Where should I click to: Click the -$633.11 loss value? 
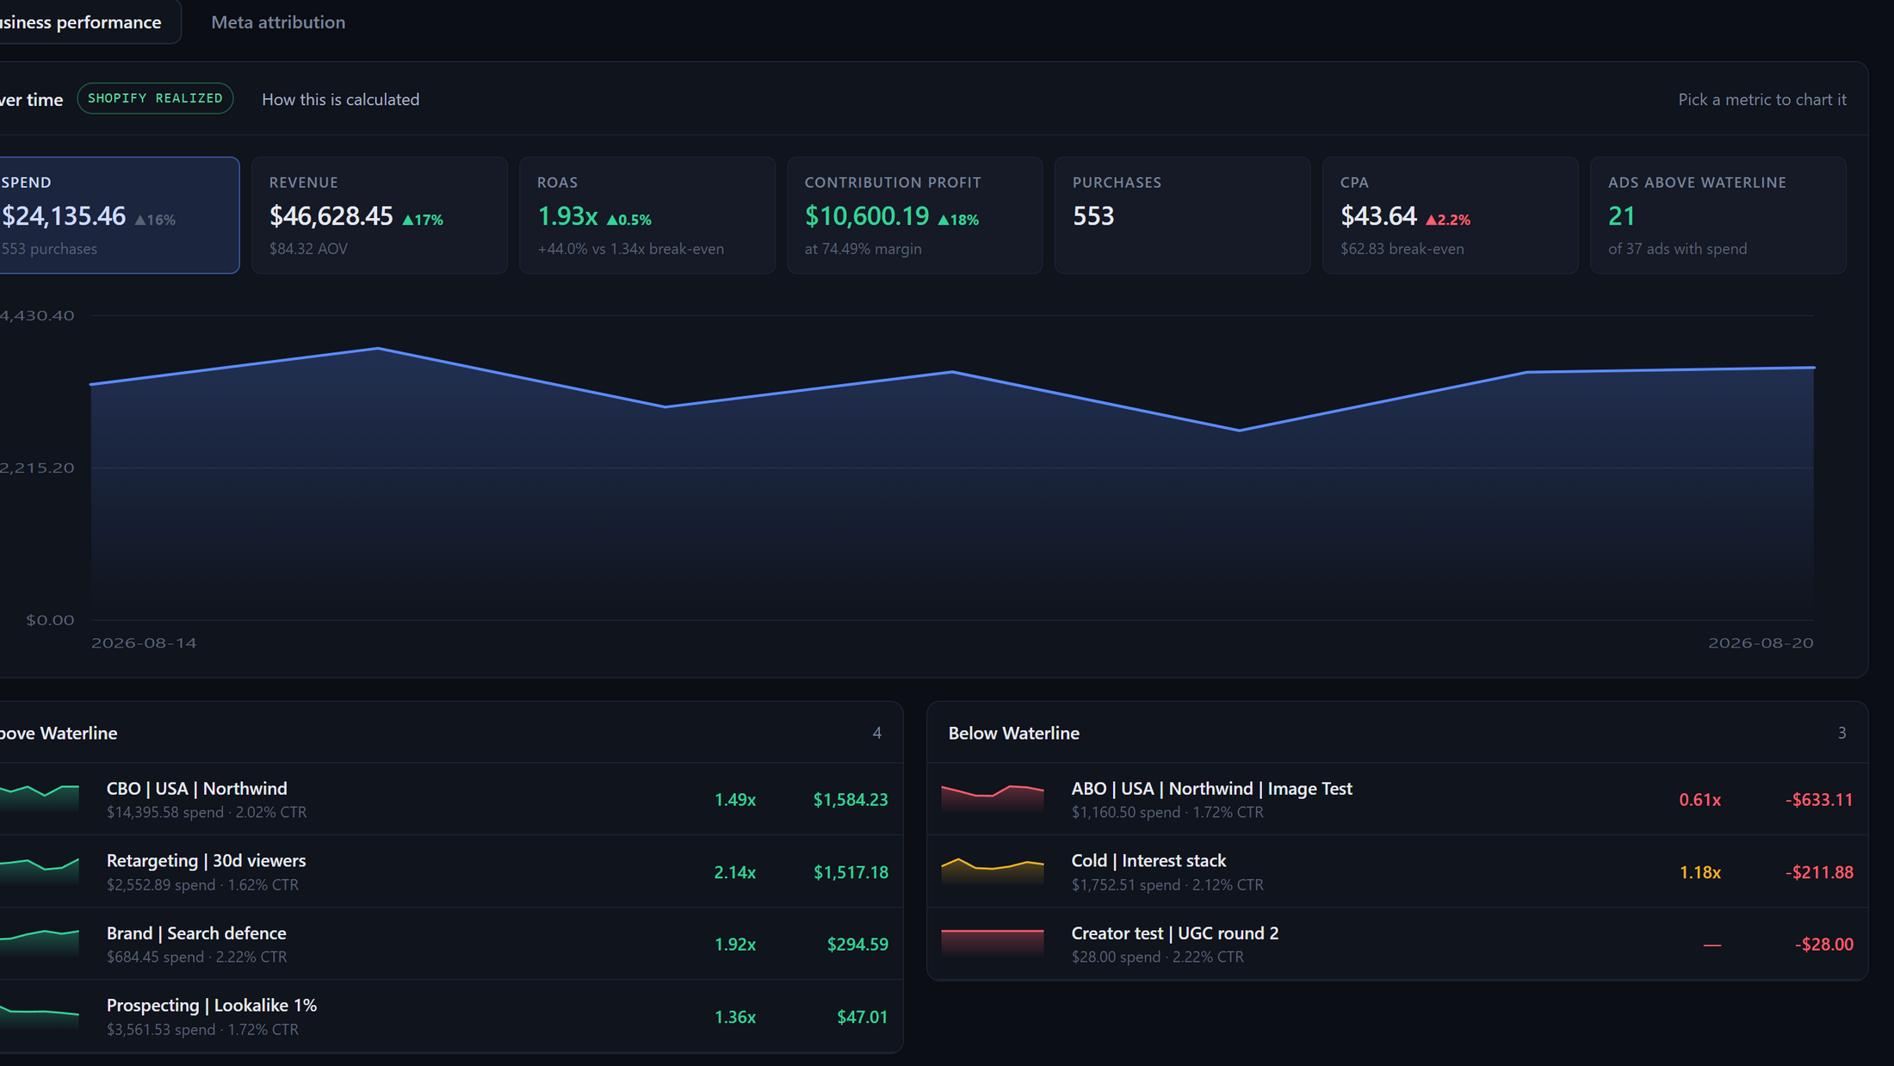[1818, 799]
